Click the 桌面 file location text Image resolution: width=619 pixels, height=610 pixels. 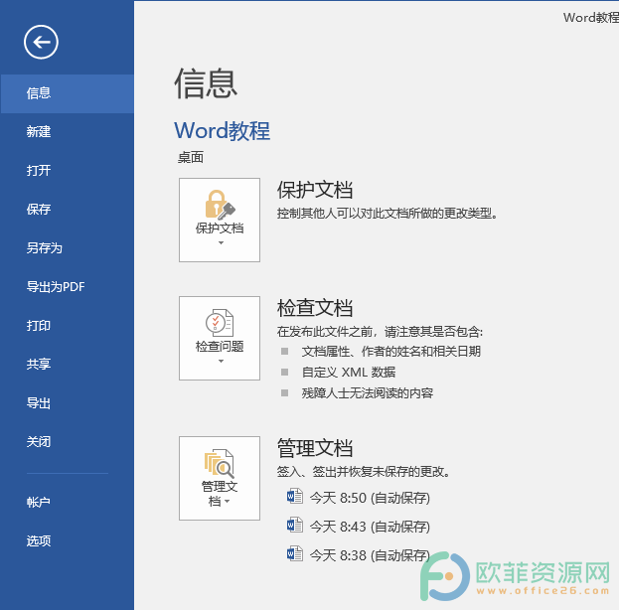tap(191, 158)
